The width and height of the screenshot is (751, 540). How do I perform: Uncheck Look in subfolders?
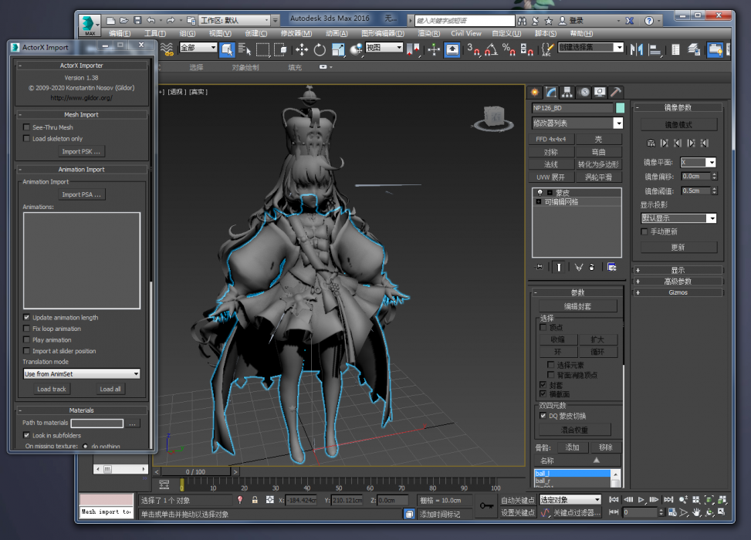[27, 435]
